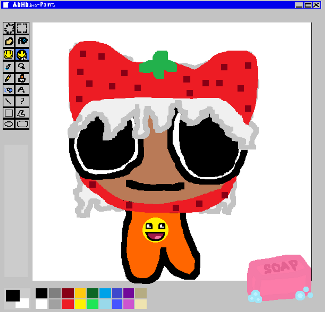Pick the black color swatch
Image resolution: width=325 pixels, height=312 pixels.
[41, 293]
